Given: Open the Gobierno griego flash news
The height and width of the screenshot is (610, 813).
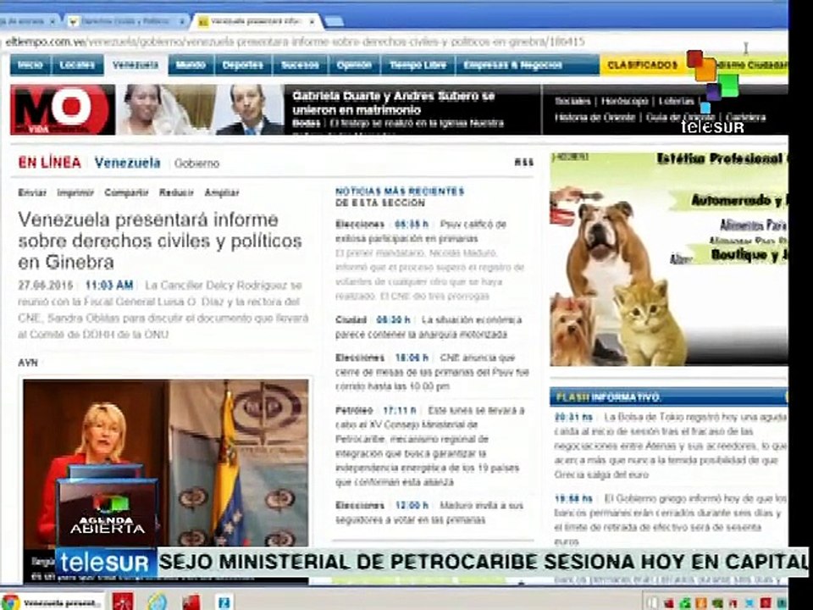Looking at the screenshot, I should click(x=670, y=519).
